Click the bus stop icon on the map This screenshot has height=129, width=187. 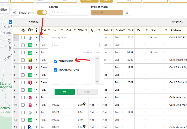(10, 22)
